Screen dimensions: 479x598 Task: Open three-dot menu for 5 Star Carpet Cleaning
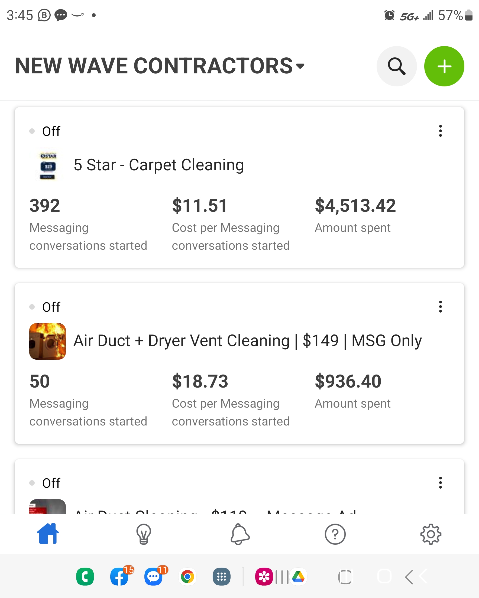[441, 131]
